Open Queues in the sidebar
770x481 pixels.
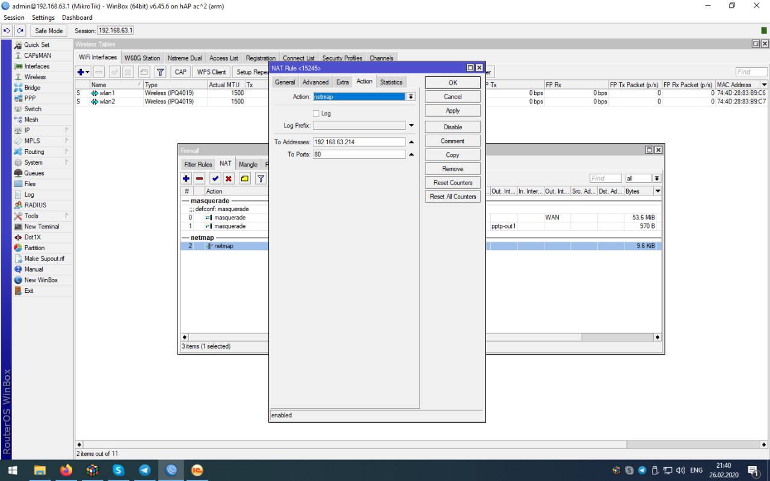pyautogui.click(x=34, y=173)
